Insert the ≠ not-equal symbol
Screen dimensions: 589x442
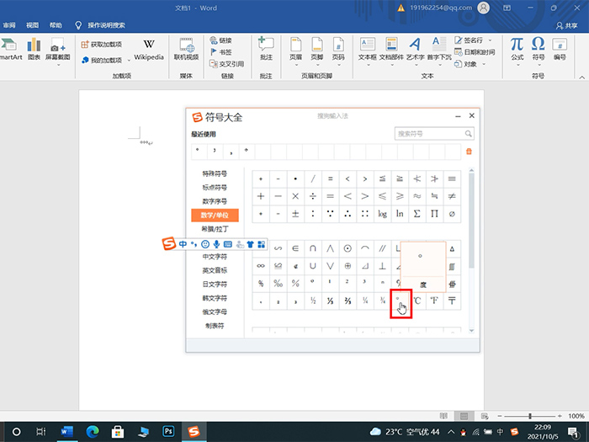(x=452, y=196)
